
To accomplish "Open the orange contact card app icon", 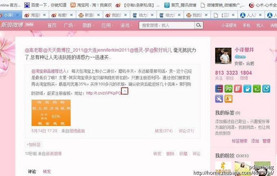I will (x=228, y=99).
